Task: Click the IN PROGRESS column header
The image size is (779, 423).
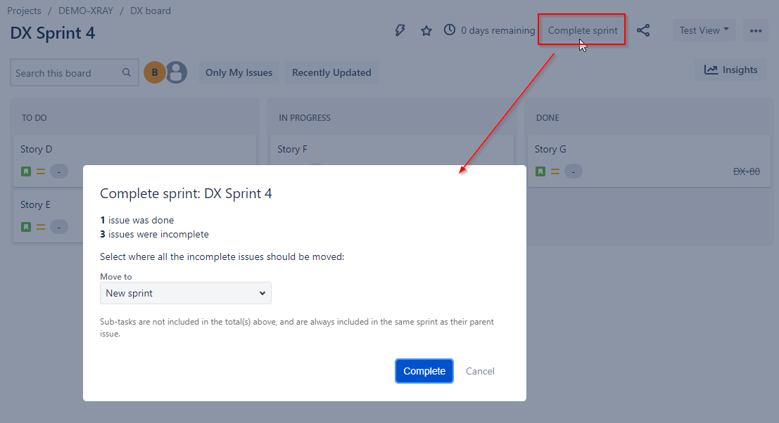Action: [x=305, y=117]
